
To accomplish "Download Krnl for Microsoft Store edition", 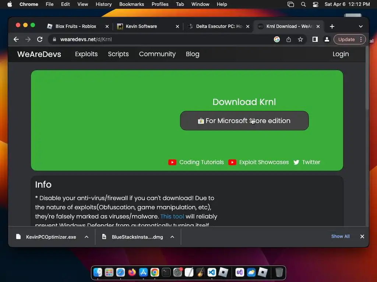I will (x=244, y=120).
